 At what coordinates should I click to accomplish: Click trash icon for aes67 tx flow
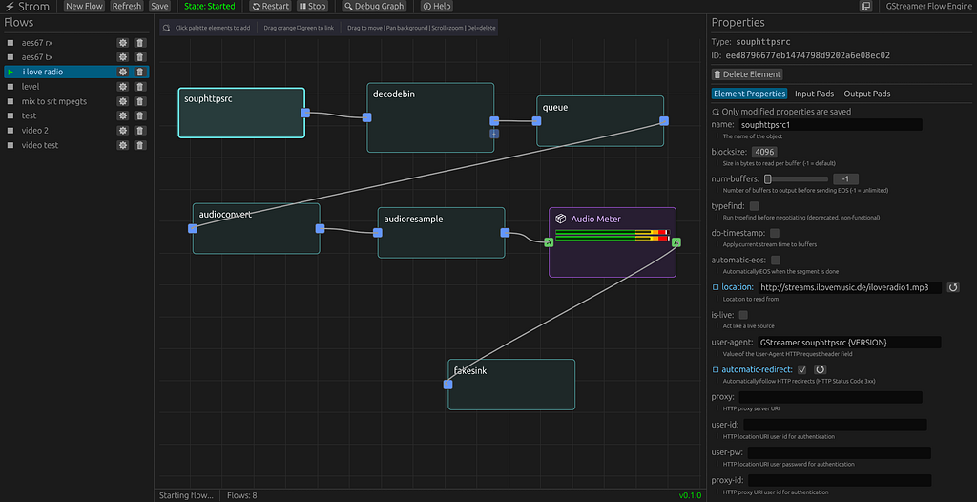click(x=140, y=56)
